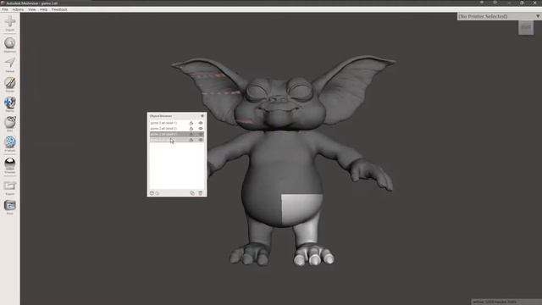Toggle visibility of selected shell 3 object

tap(201, 134)
